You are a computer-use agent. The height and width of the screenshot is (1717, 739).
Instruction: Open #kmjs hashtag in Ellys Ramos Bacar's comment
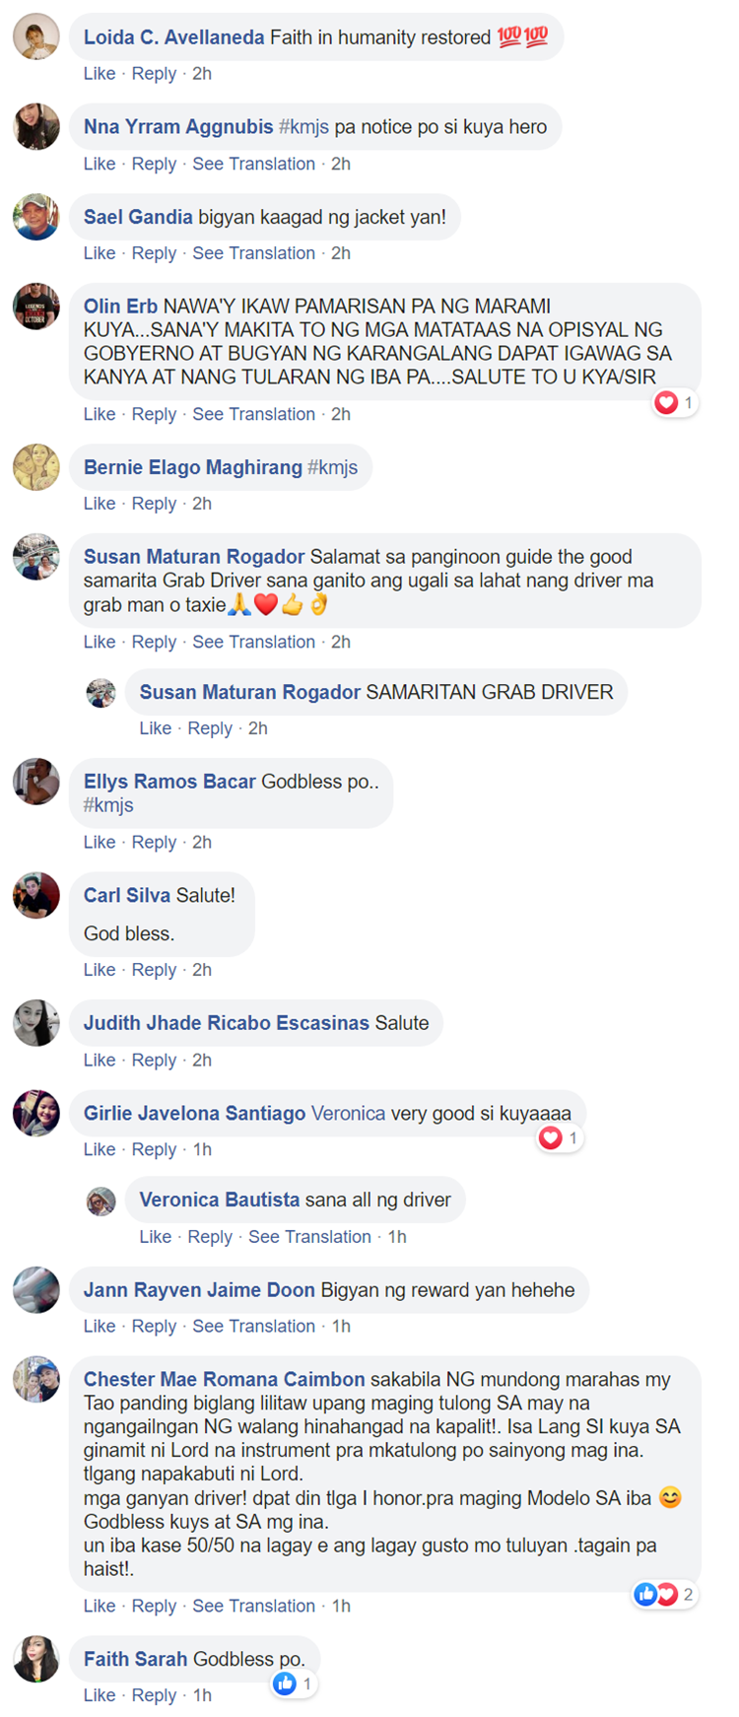(108, 805)
